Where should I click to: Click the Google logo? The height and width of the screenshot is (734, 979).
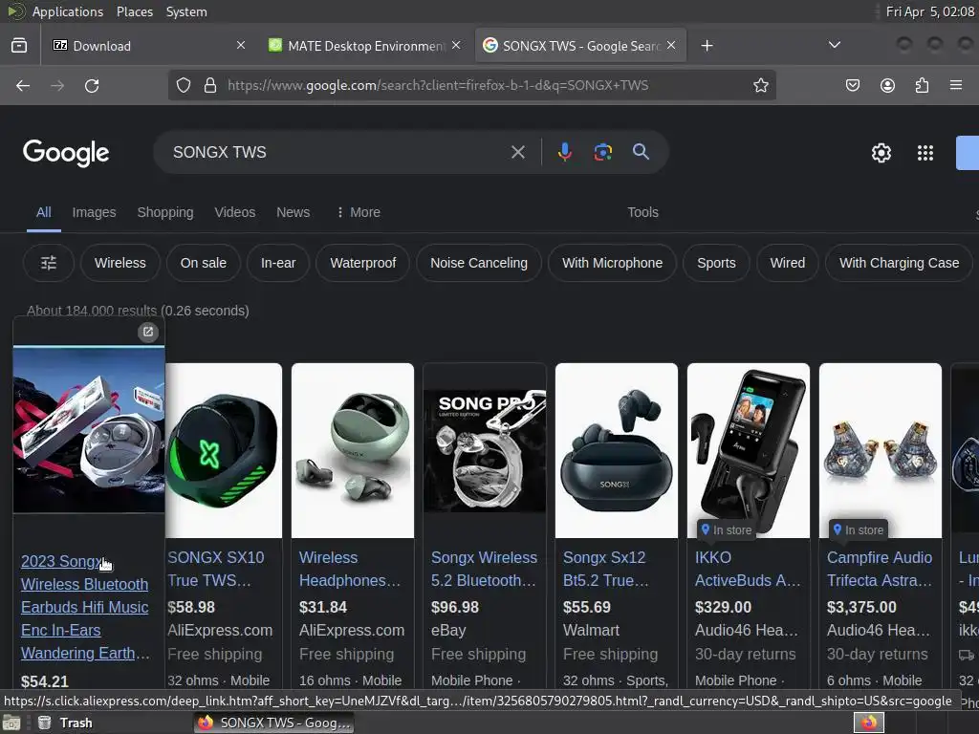tap(66, 153)
